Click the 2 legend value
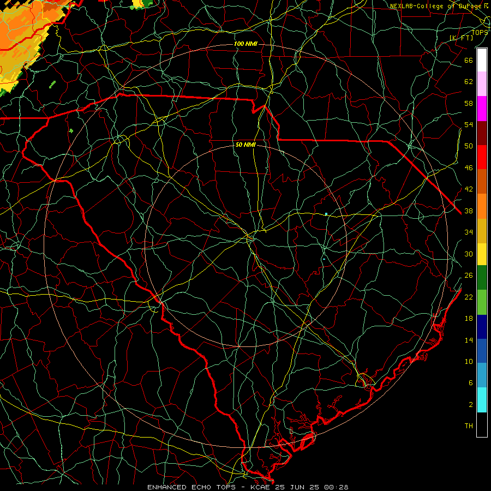 click(471, 405)
